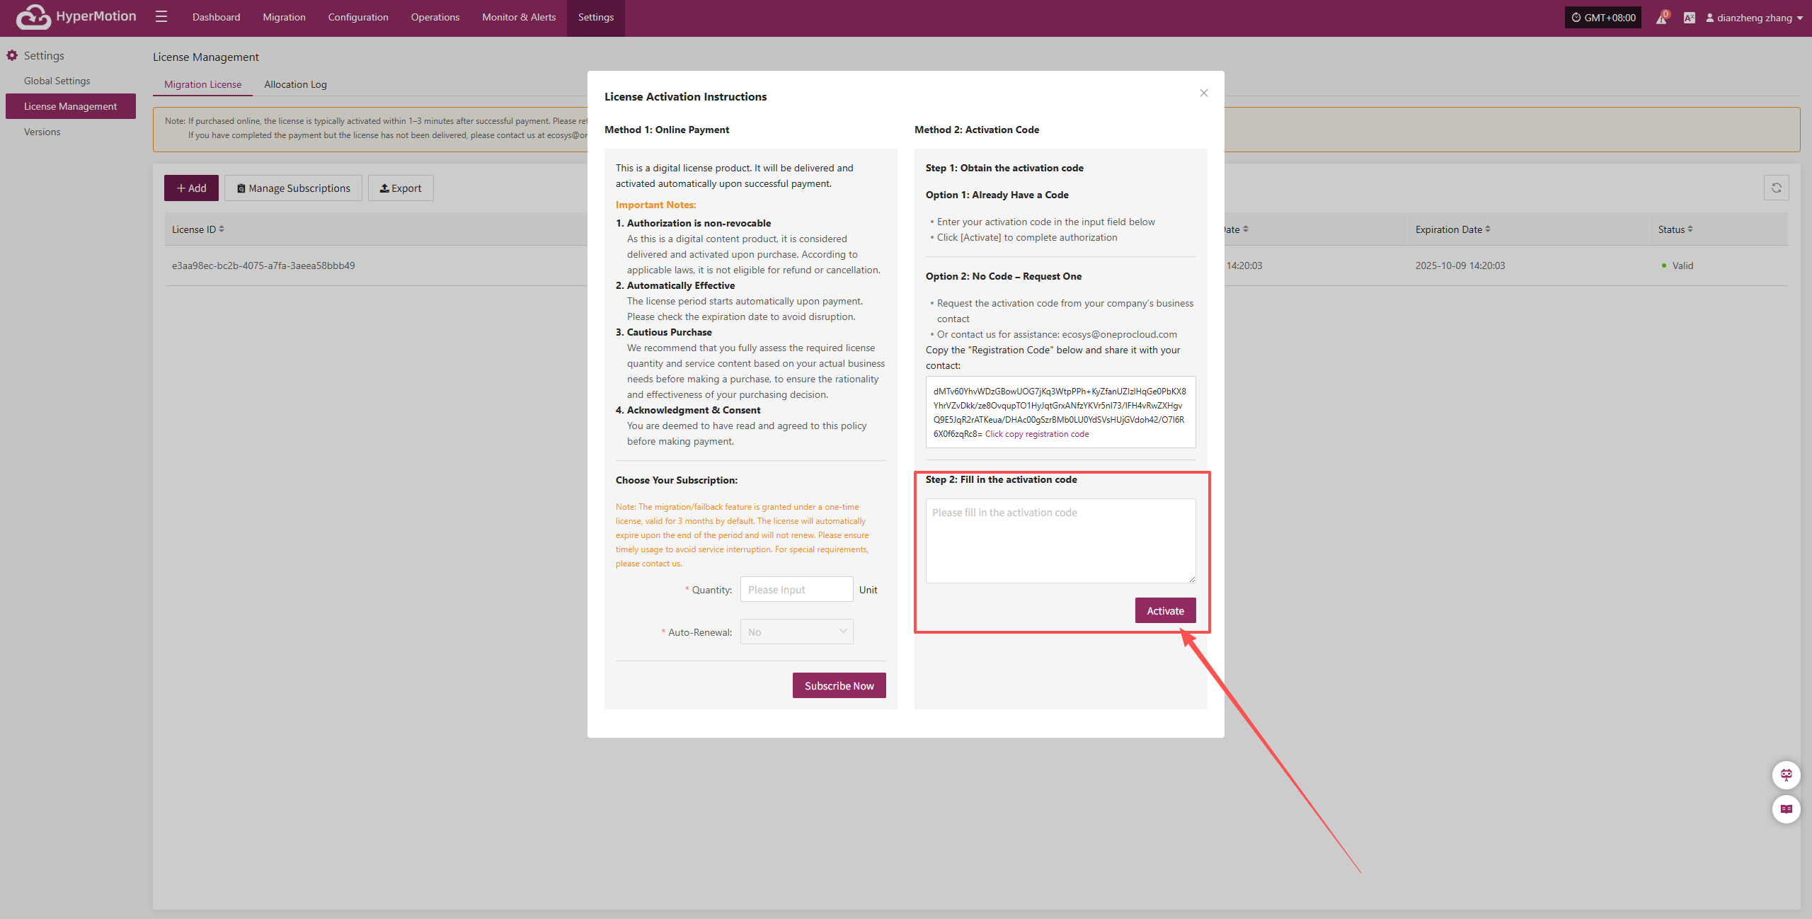Click the refresh table icon

pos(1776,188)
